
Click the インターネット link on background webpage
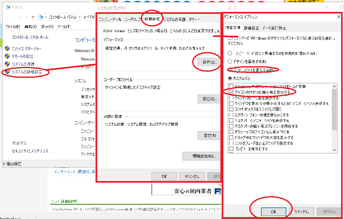pyautogui.click(x=65, y=172)
